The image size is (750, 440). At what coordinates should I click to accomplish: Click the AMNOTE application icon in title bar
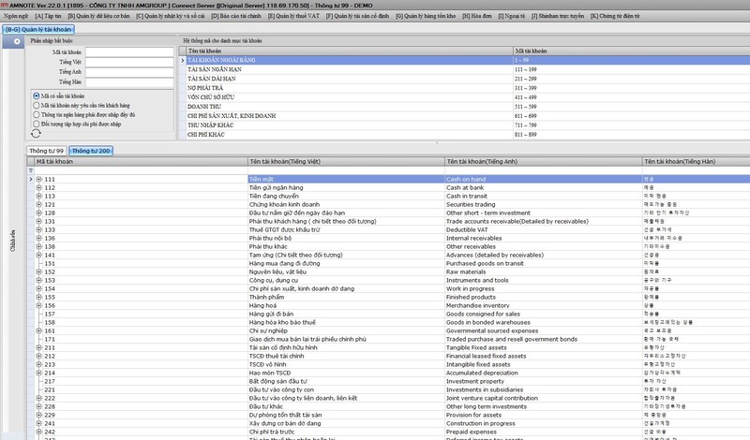tap(6, 5)
